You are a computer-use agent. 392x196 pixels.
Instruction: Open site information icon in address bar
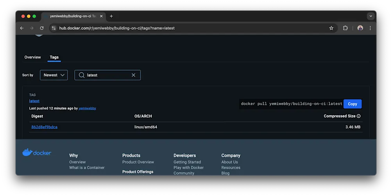click(x=54, y=28)
